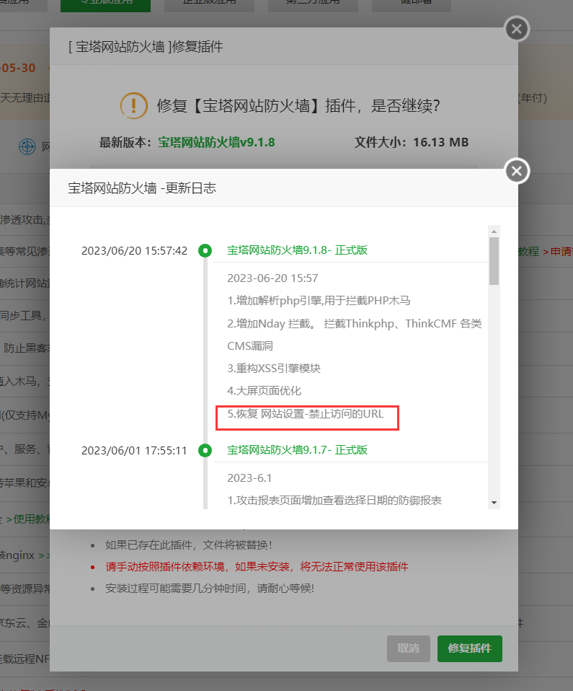The height and width of the screenshot is (691, 573).
Task: Select line 1.增加解析php引擎,用于拦截PHP木马
Action: click(x=319, y=301)
